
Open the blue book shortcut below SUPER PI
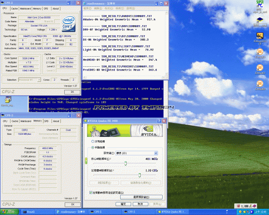coord(260,22)
